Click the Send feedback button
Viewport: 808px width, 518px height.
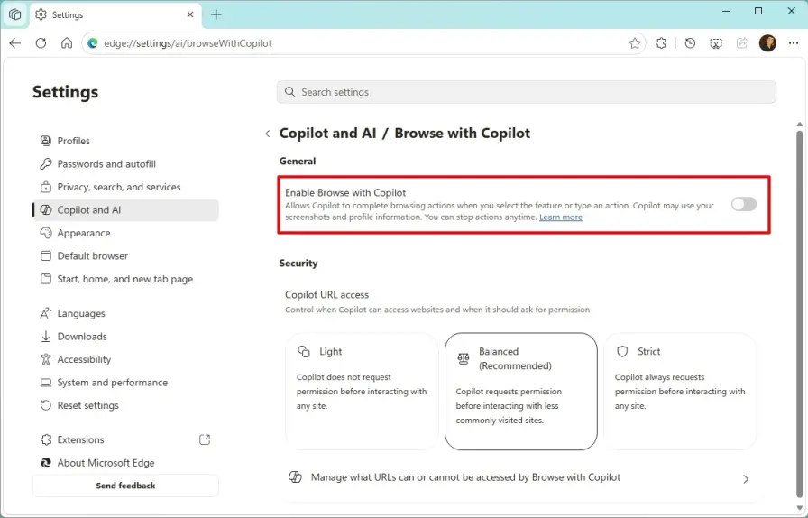(125, 486)
